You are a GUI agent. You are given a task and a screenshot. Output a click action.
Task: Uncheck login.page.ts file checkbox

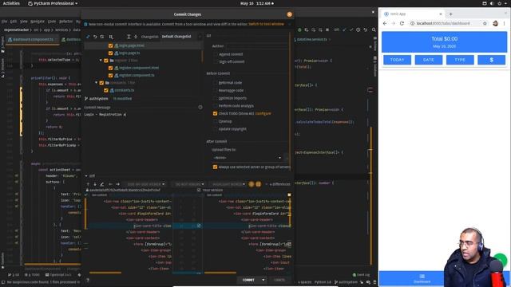[x=110, y=53]
